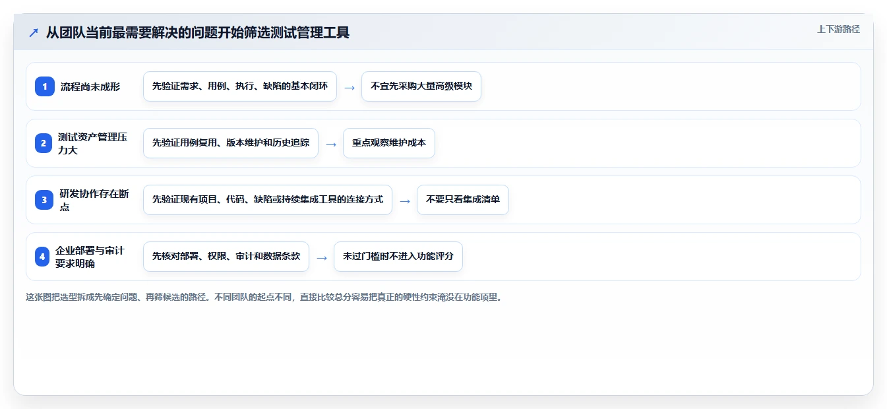Click the number 3 step badge
This screenshot has width=887, height=409.
[44, 200]
